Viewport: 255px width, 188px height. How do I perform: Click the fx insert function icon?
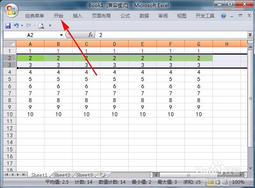tap(90, 35)
